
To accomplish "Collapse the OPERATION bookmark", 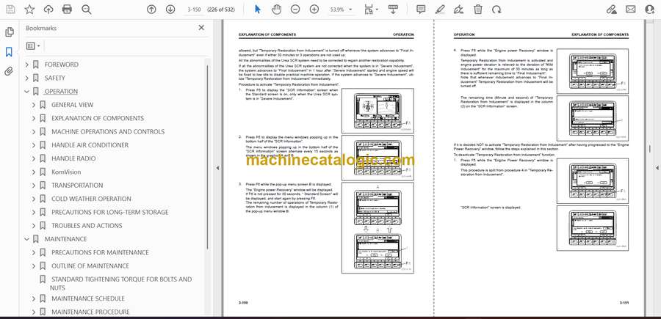I will [27, 92].
